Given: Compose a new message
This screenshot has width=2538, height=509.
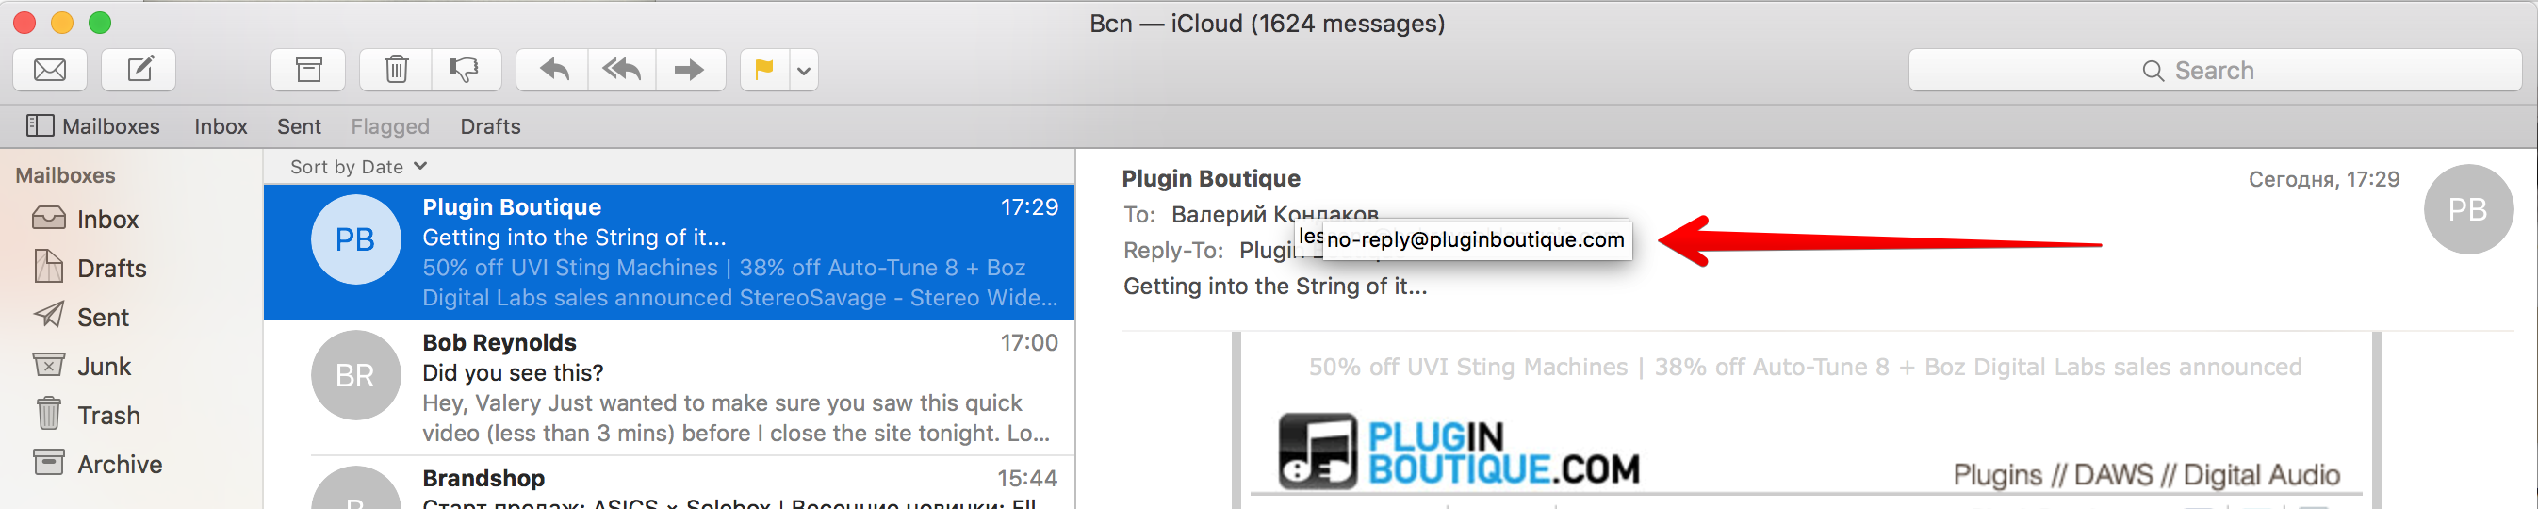Looking at the screenshot, I should 139,70.
